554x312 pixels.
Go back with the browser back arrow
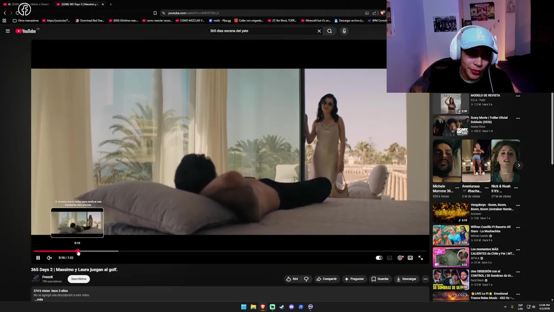pos(5,13)
